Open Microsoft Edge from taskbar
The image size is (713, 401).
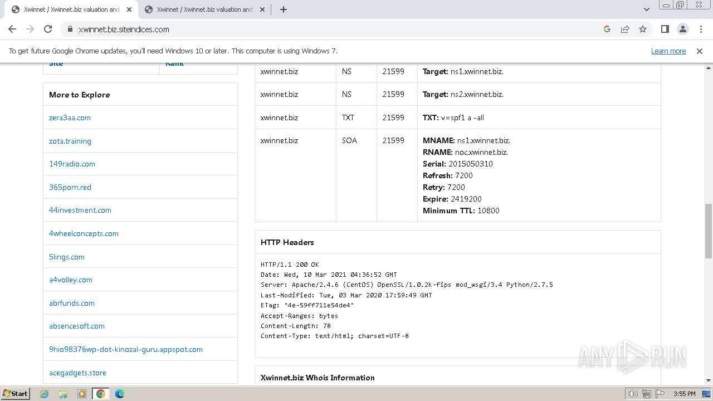[120, 394]
